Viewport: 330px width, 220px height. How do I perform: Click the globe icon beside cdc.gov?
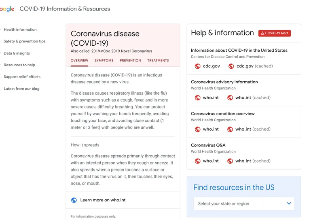click(x=197, y=66)
